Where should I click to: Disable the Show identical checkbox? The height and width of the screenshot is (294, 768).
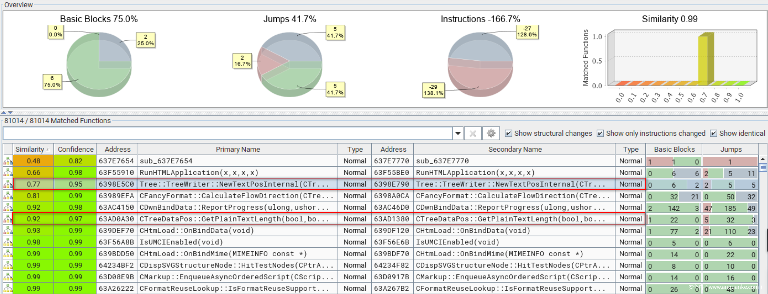pos(713,133)
